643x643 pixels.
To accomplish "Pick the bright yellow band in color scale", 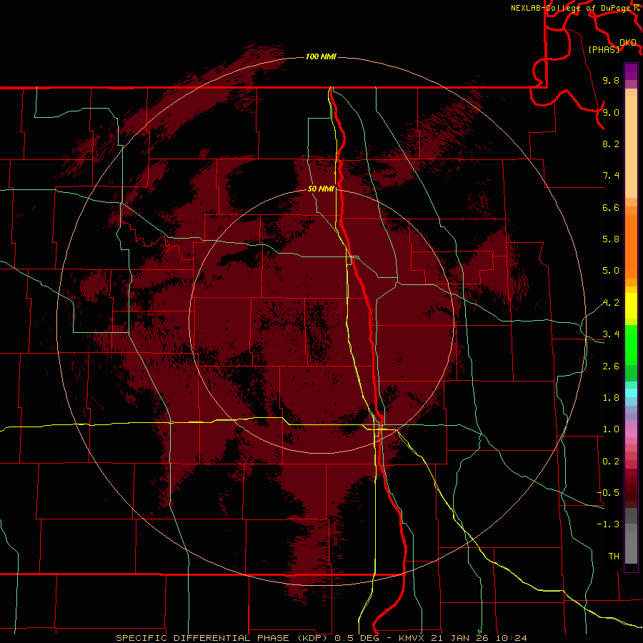I will pyautogui.click(x=631, y=306).
